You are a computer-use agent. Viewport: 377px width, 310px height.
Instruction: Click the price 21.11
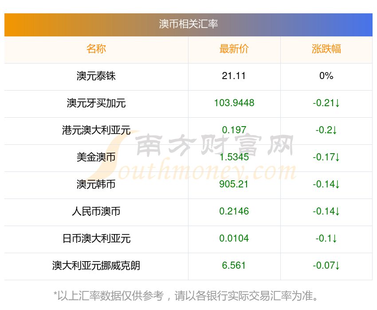click(234, 76)
